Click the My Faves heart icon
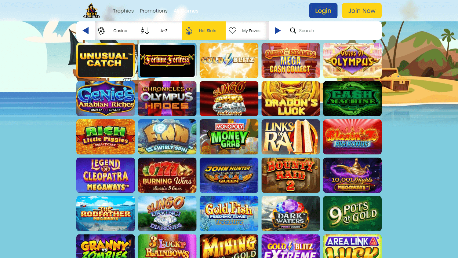The image size is (458, 258). point(233,31)
